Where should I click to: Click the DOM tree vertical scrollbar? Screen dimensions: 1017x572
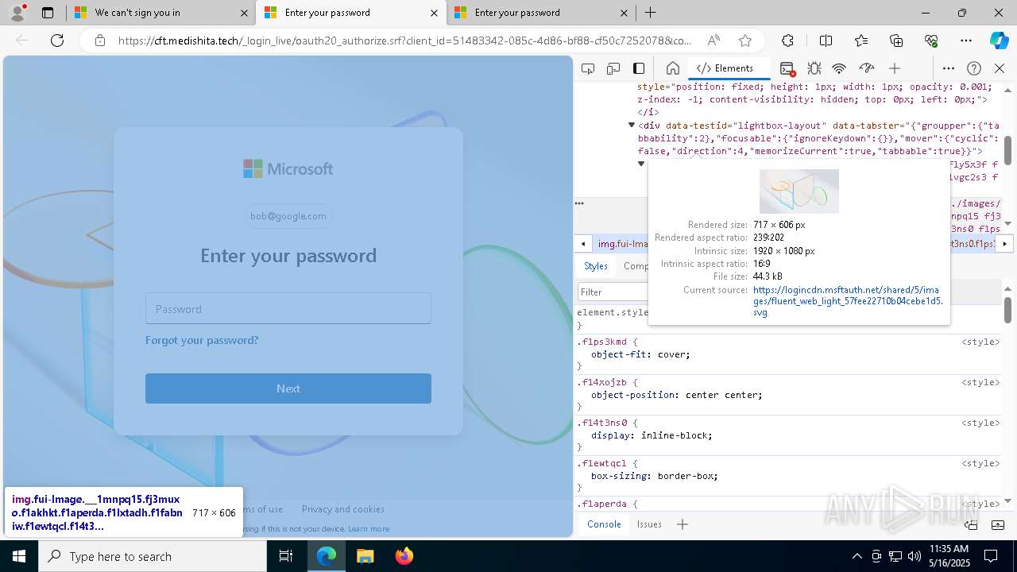(x=1007, y=151)
